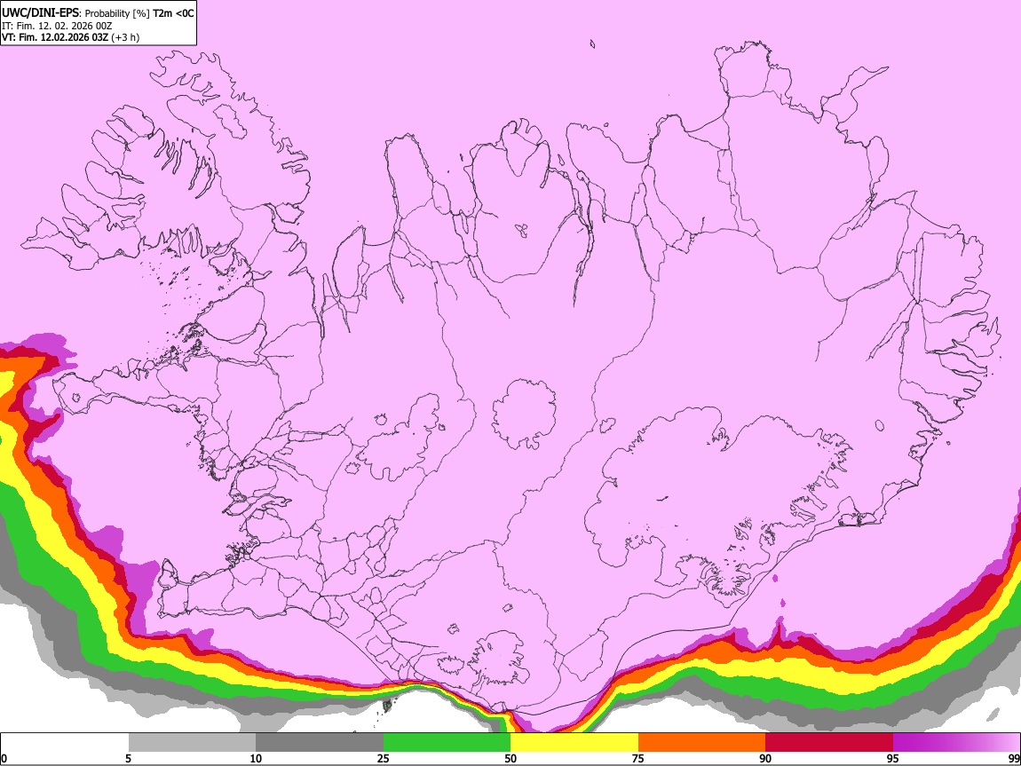Viewport: 1021px width, 766px height.
Task: Click the legend tick label '75'
Action: tap(638, 758)
